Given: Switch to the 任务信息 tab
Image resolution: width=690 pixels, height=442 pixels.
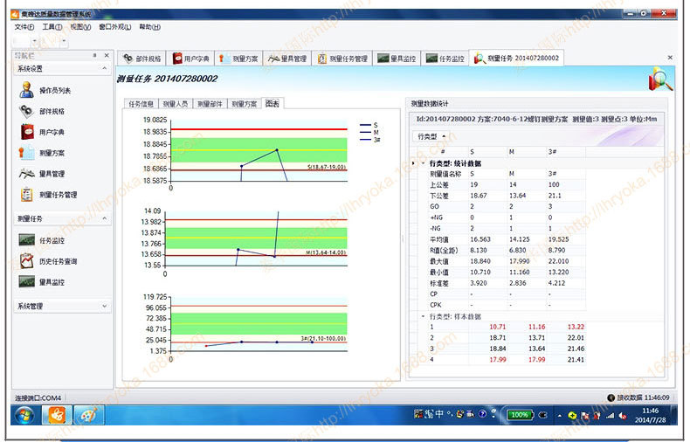Looking at the screenshot, I should (x=141, y=104).
